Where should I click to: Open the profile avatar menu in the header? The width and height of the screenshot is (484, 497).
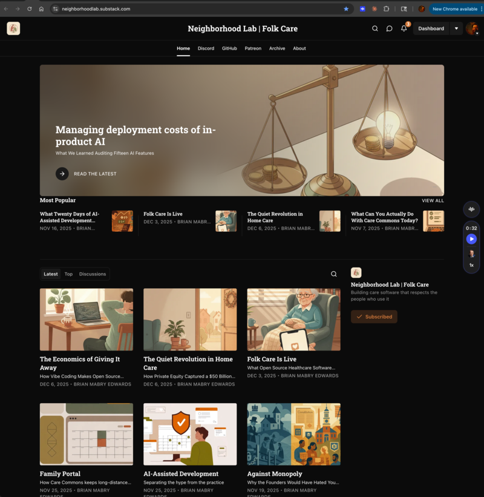coord(472,28)
